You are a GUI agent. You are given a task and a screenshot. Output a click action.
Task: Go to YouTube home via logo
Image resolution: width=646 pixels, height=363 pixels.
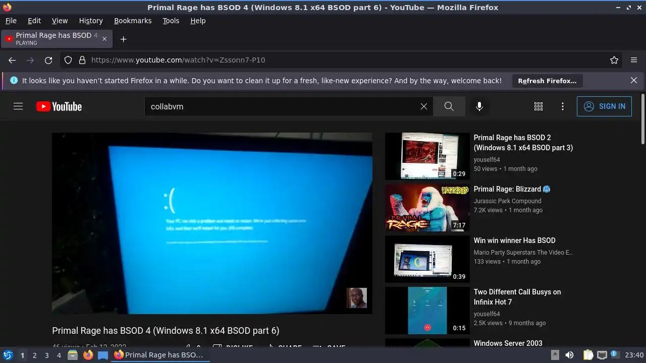coord(59,106)
